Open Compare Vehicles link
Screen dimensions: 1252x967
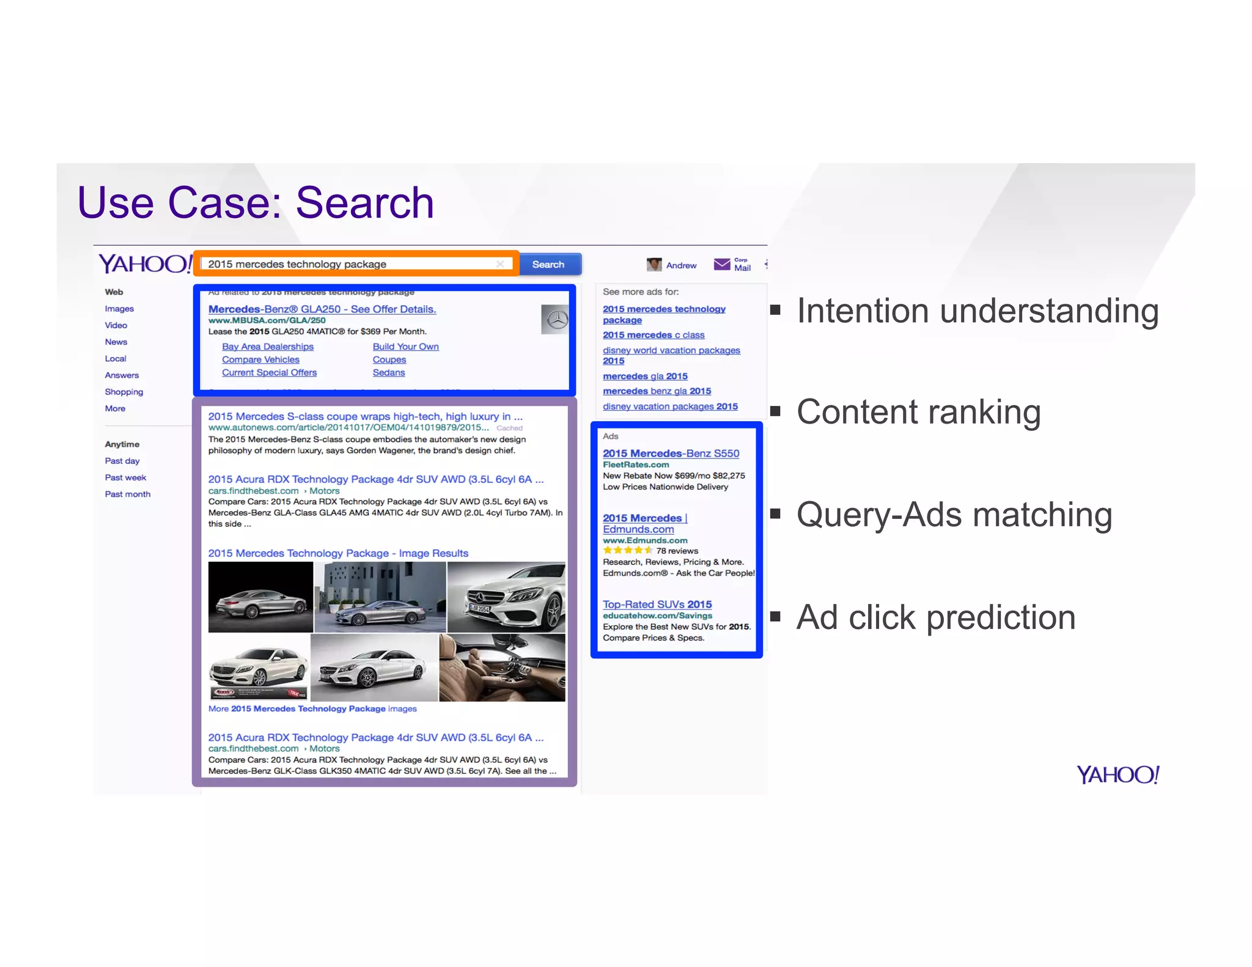click(x=261, y=359)
